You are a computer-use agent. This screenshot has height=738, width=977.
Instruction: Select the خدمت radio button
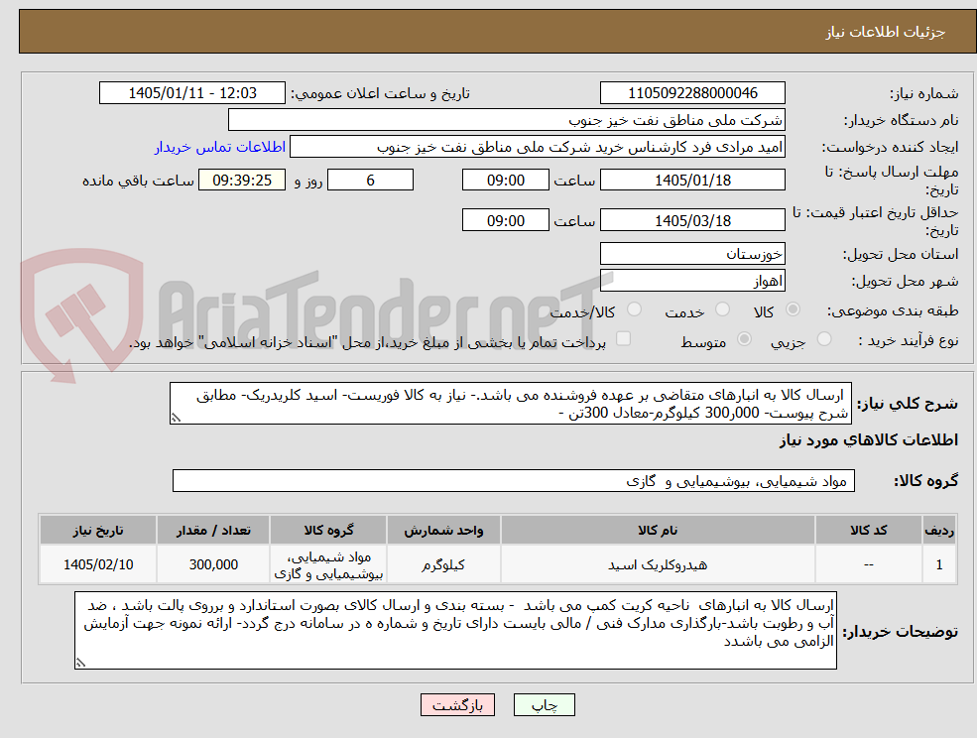point(723,309)
